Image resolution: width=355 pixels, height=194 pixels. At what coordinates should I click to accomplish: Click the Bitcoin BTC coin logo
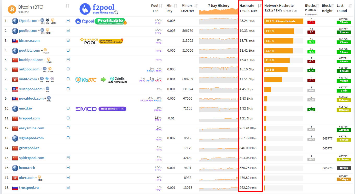(x=12, y=9)
